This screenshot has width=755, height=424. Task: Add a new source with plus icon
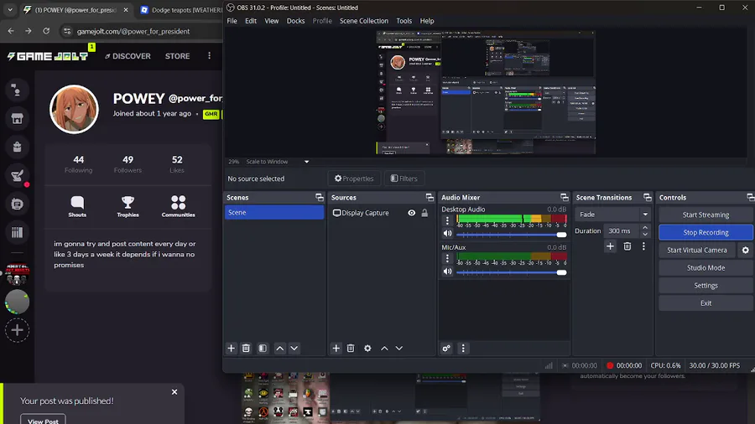click(336, 348)
